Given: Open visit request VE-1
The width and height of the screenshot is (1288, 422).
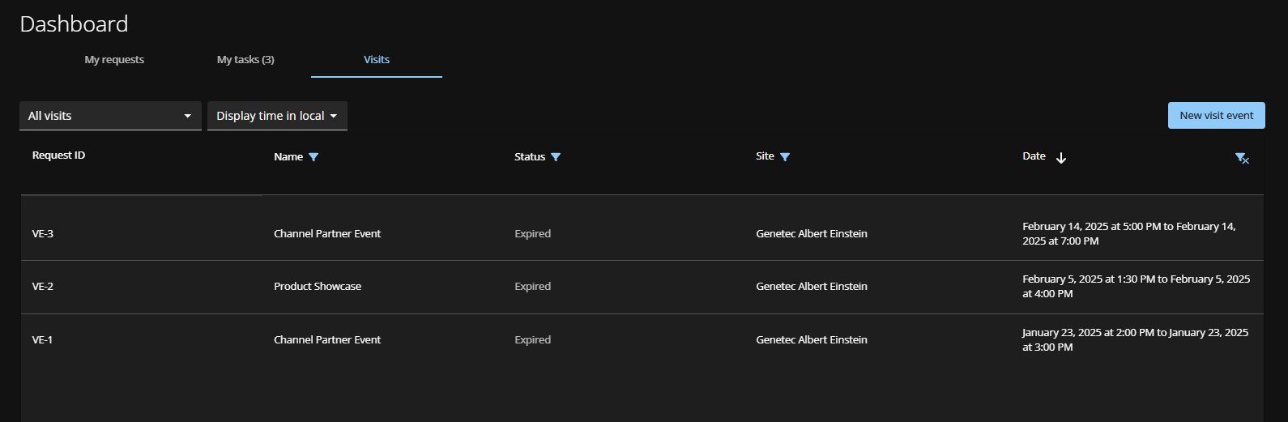Looking at the screenshot, I should (42, 340).
